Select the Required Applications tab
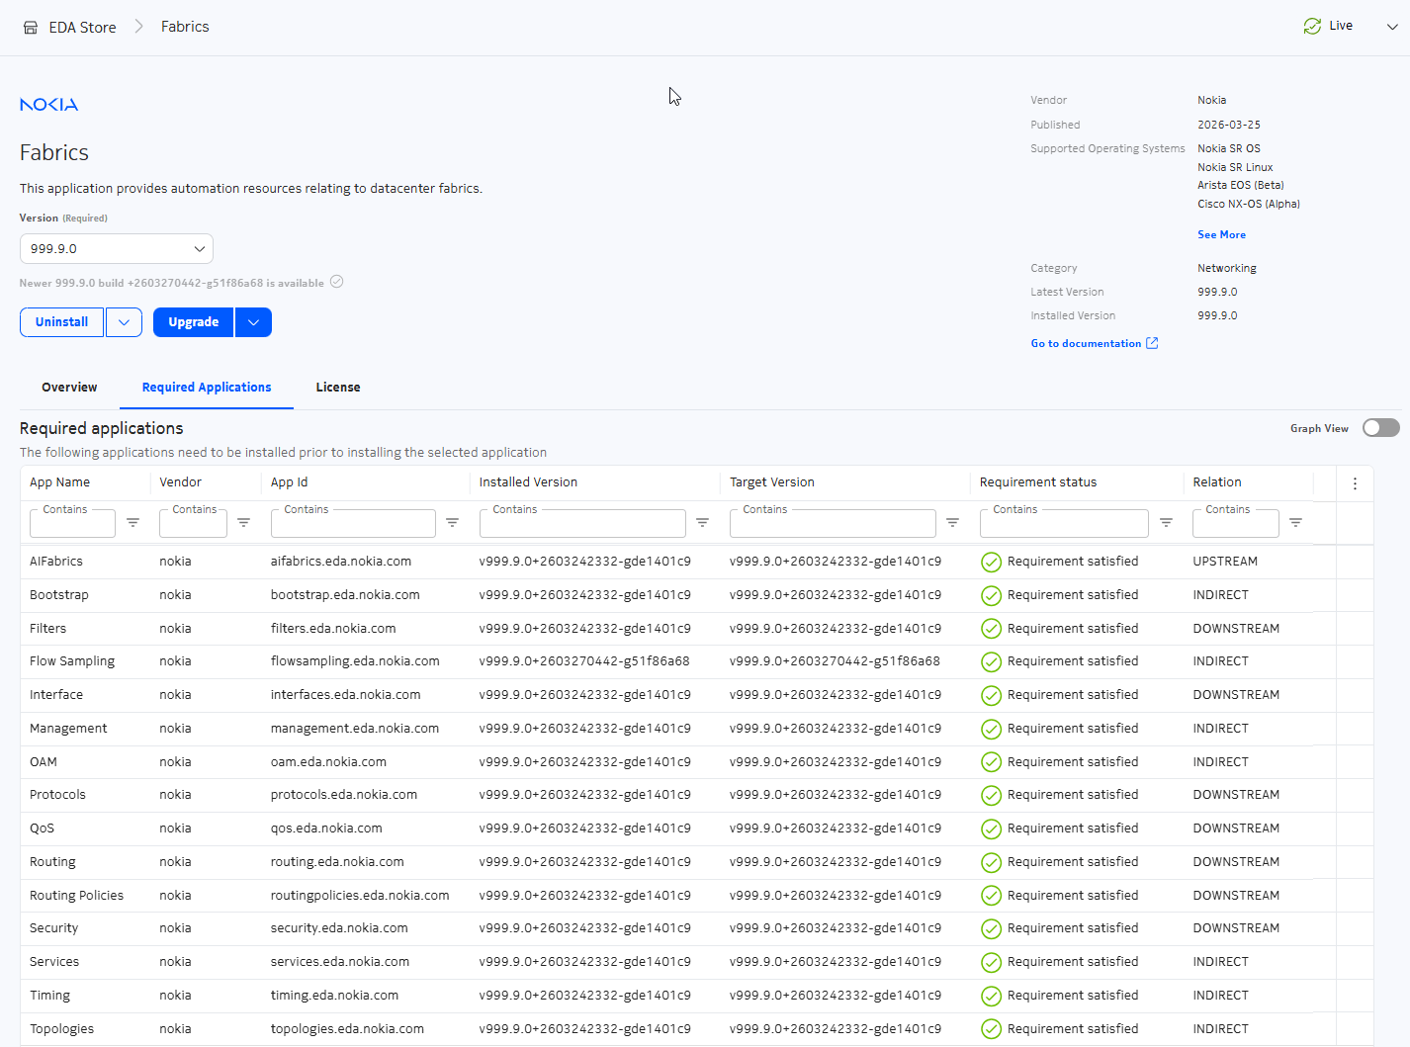 point(207,388)
